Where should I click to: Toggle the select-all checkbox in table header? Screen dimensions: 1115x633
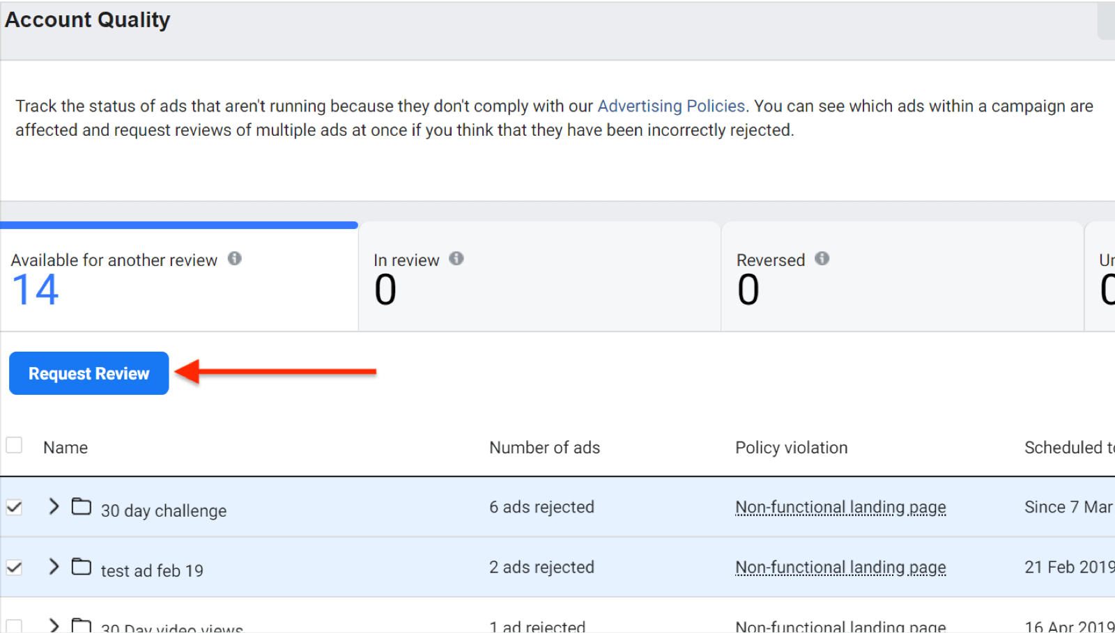click(14, 445)
